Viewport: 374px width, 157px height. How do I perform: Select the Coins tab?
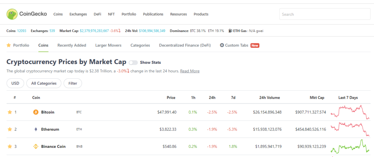tap(43, 45)
